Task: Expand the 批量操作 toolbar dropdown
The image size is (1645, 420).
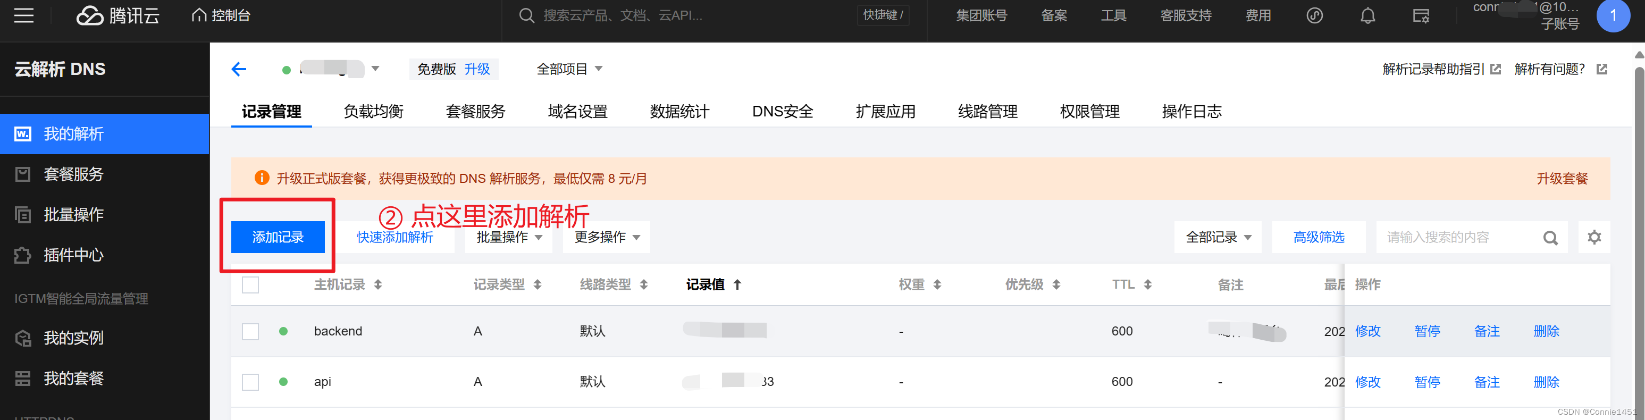Action: pyautogui.click(x=509, y=238)
